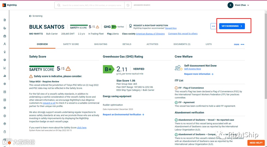Open the bar chart icon in sidebar
Viewport: 267px width, 147px height.
point(5,76)
